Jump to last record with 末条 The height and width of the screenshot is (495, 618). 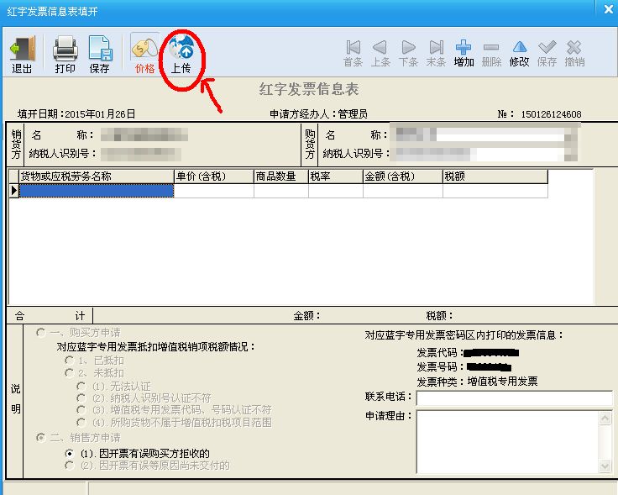pos(436,53)
